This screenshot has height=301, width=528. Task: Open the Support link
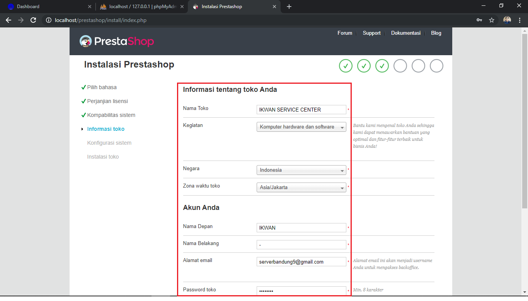[x=372, y=33]
